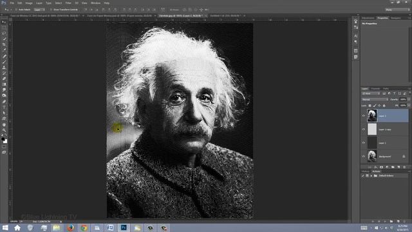412x232 pixels.
Task: Click the Delete layer trash icon
Action: 404,167
